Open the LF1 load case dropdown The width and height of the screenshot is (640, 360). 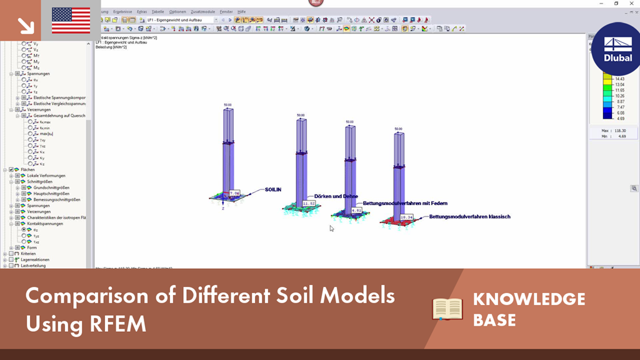[216, 20]
